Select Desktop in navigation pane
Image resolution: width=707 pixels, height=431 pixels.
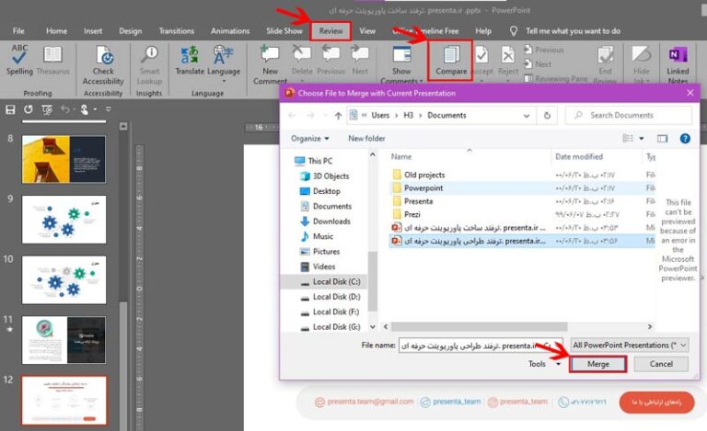pyautogui.click(x=327, y=191)
